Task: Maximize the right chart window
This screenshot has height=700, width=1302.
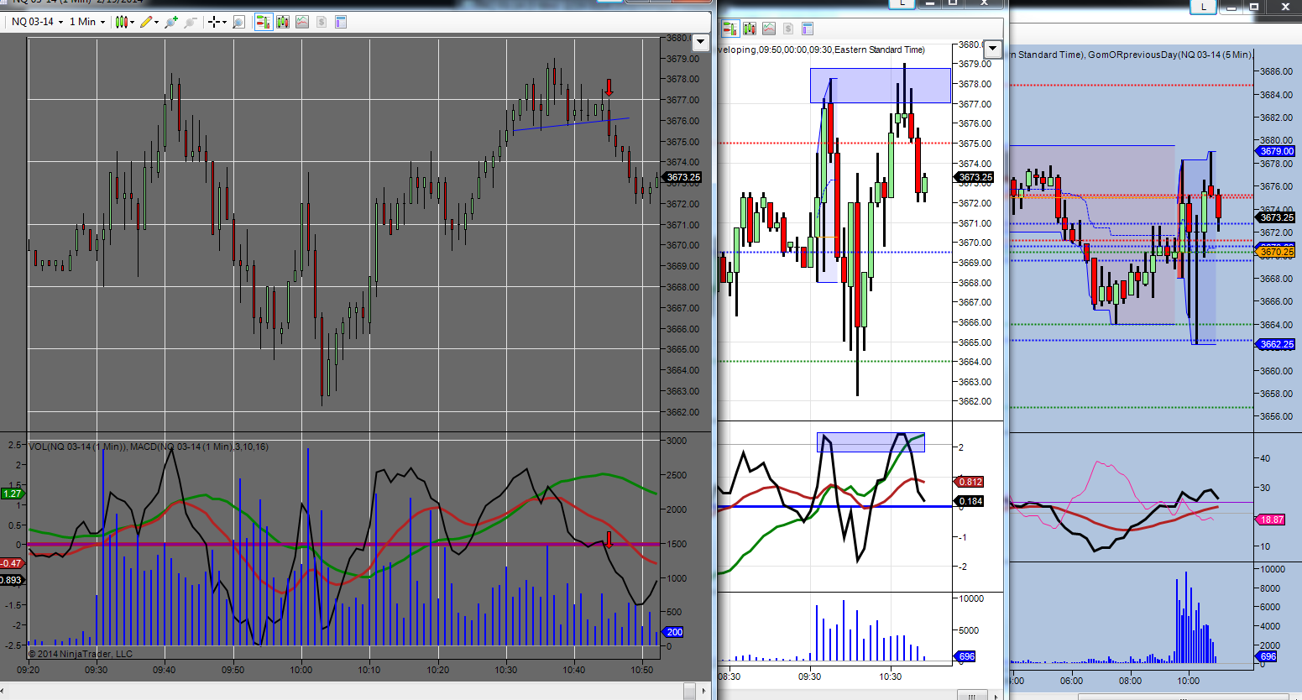Action: [1253, 6]
